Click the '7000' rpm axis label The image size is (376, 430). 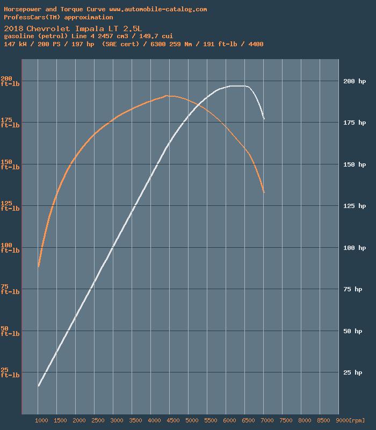click(267, 420)
